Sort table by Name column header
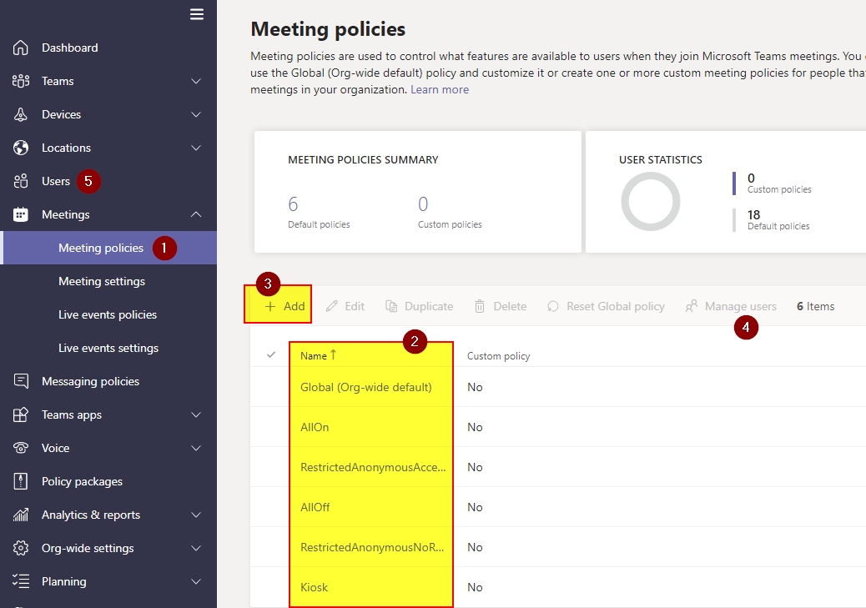 click(315, 356)
